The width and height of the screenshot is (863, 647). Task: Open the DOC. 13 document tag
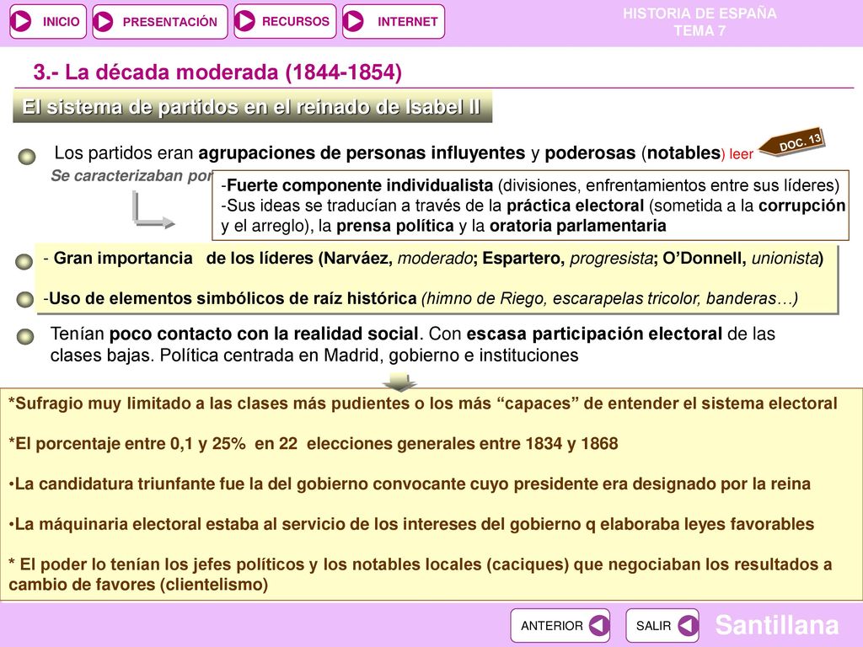(x=792, y=144)
